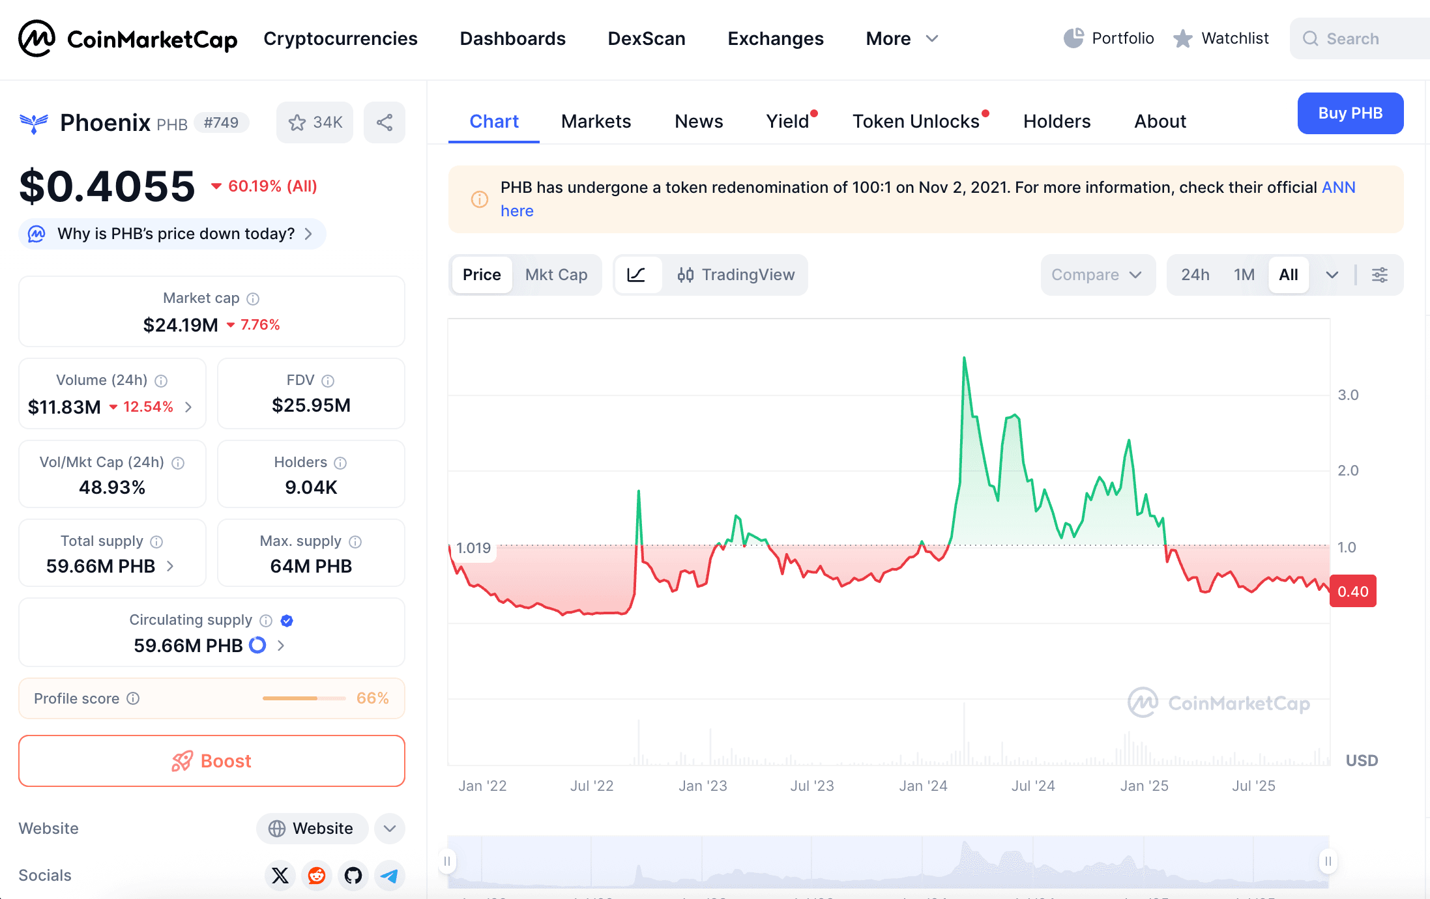Open chart settings sliders icon
Screen dimensions: 1430x899
pos(1380,275)
